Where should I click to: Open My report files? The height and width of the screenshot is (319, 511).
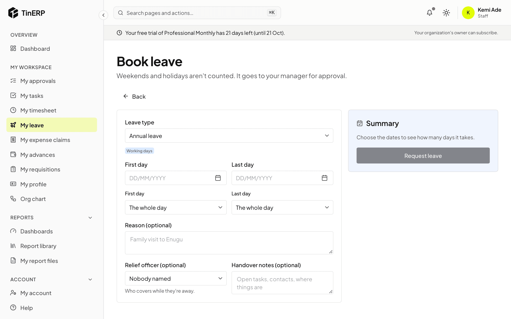tap(52, 261)
